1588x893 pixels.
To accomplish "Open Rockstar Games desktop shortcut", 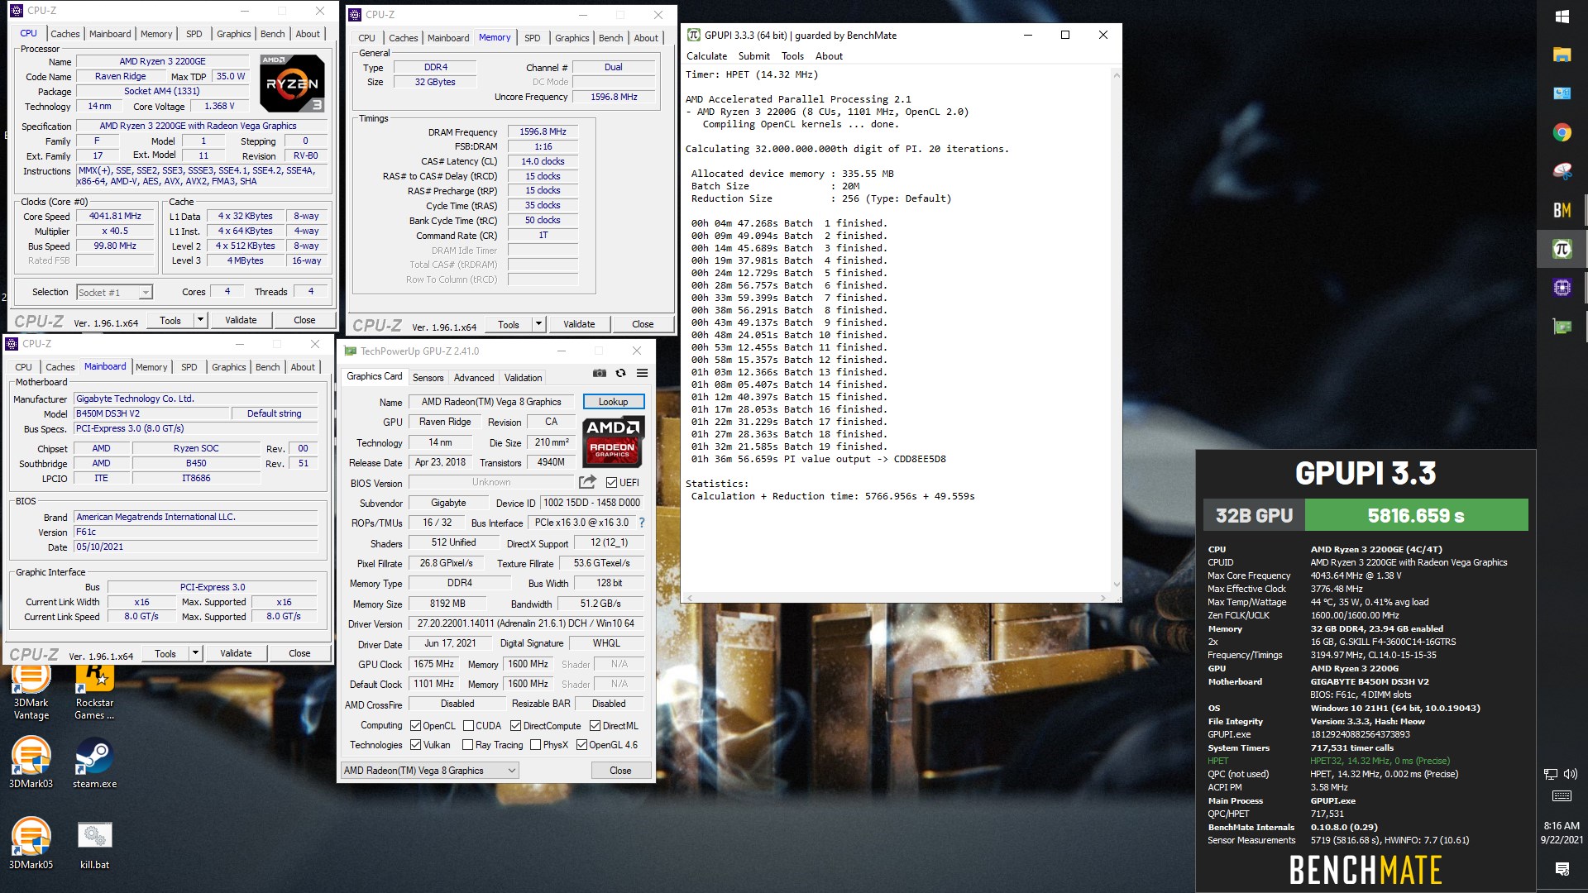I will pyautogui.click(x=94, y=693).
